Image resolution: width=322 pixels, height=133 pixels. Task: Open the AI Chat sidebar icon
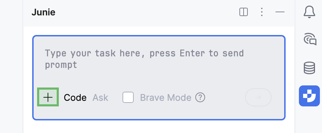310,39
